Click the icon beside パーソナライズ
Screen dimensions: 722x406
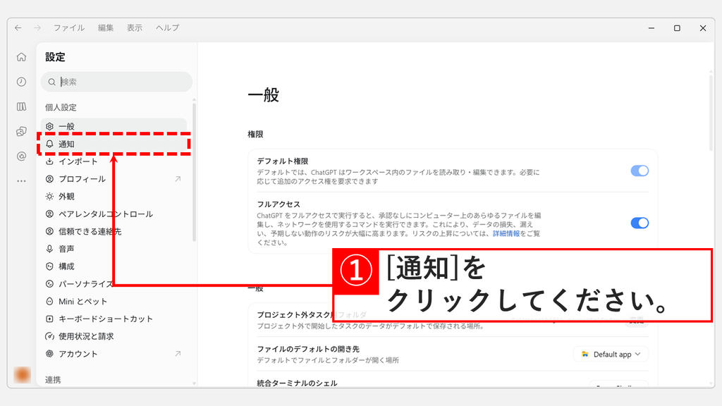(50, 284)
